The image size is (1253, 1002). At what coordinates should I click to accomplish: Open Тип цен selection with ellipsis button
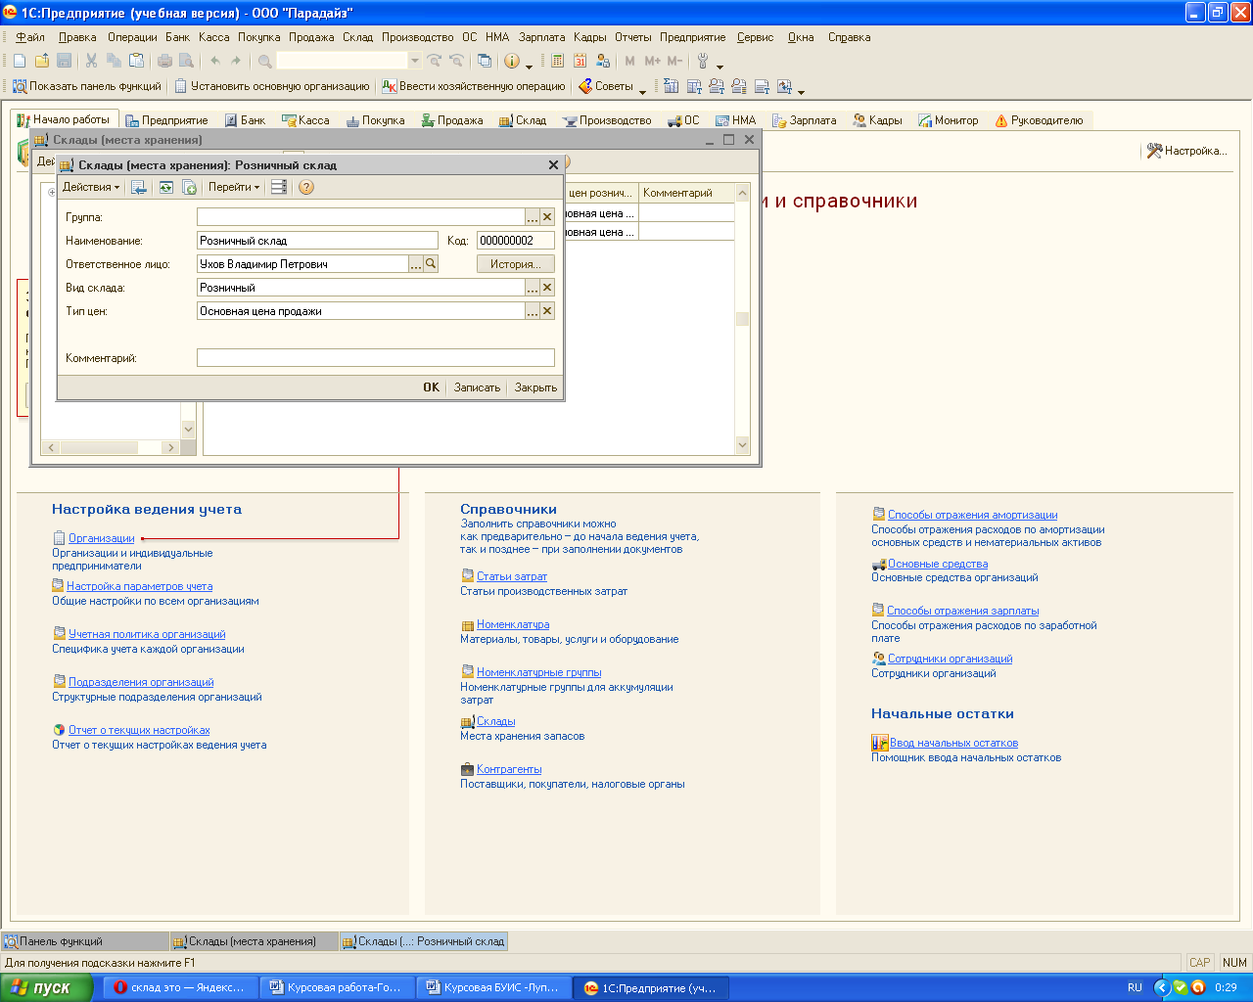[x=533, y=311]
